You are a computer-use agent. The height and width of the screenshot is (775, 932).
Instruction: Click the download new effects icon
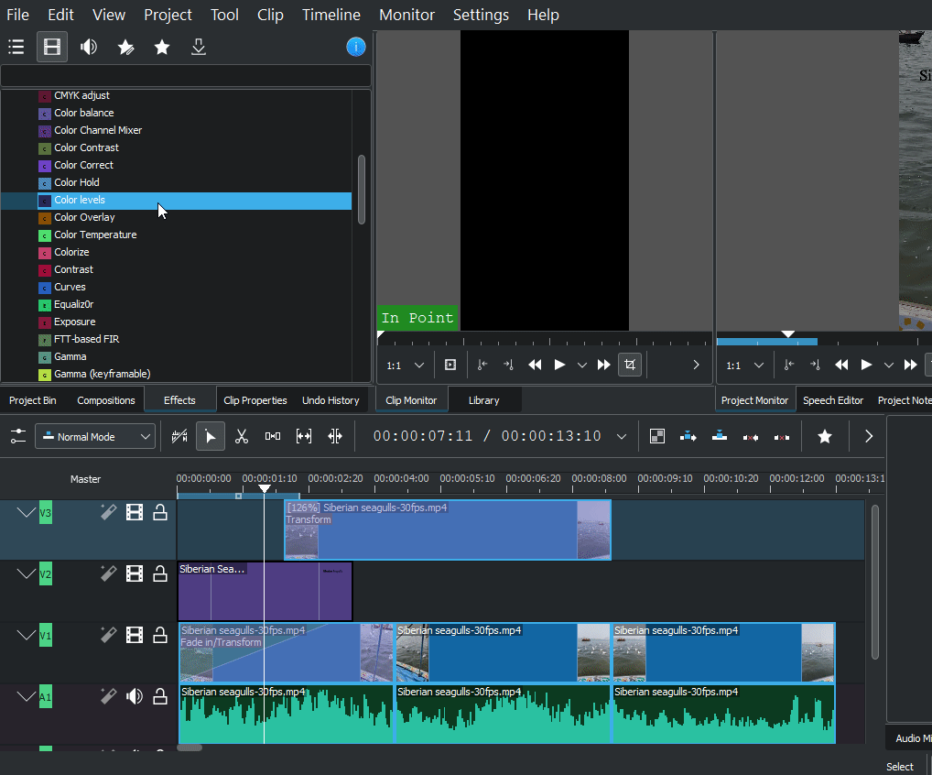click(199, 47)
